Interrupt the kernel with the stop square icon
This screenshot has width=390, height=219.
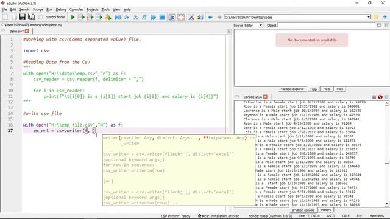tap(374, 97)
